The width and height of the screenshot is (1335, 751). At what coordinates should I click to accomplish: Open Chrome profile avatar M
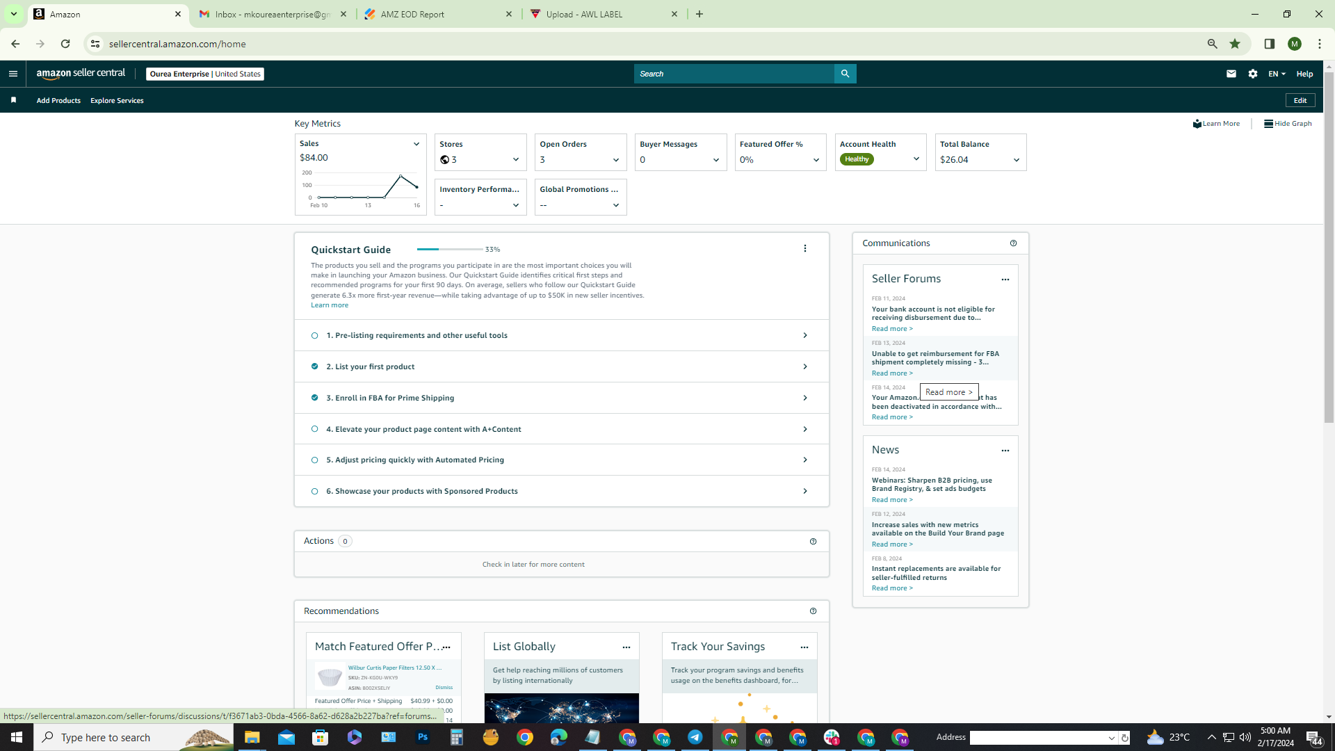[1294, 44]
